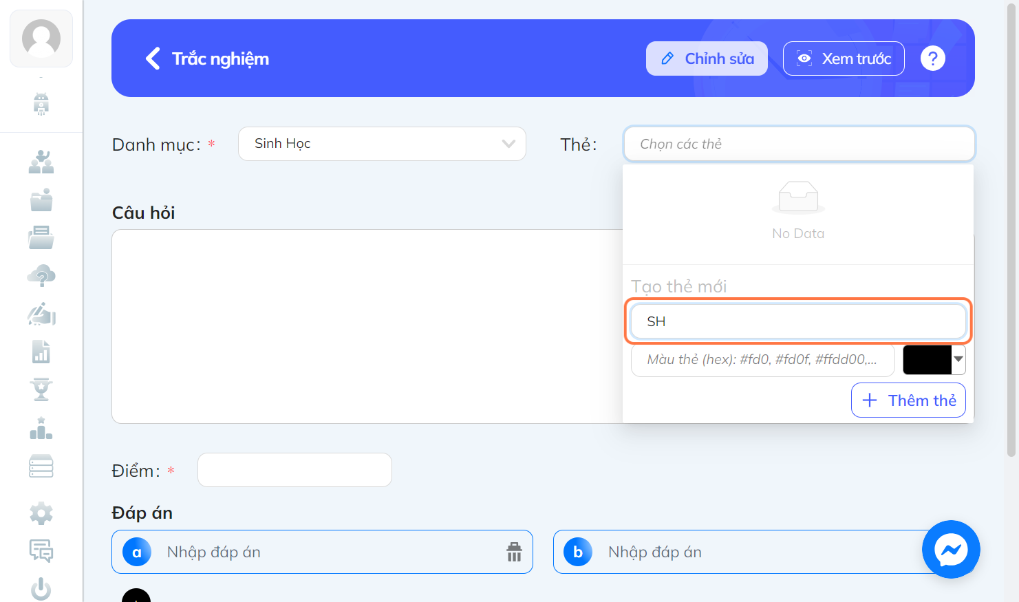Go back using the Trắc nghiệm arrow
Image resolution: width=1019 pixels, height=602 pixels.
coord(153,58)
